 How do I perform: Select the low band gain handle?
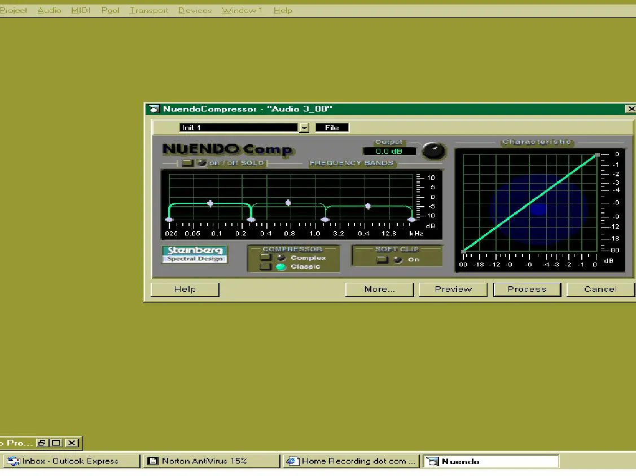(210, 203)
